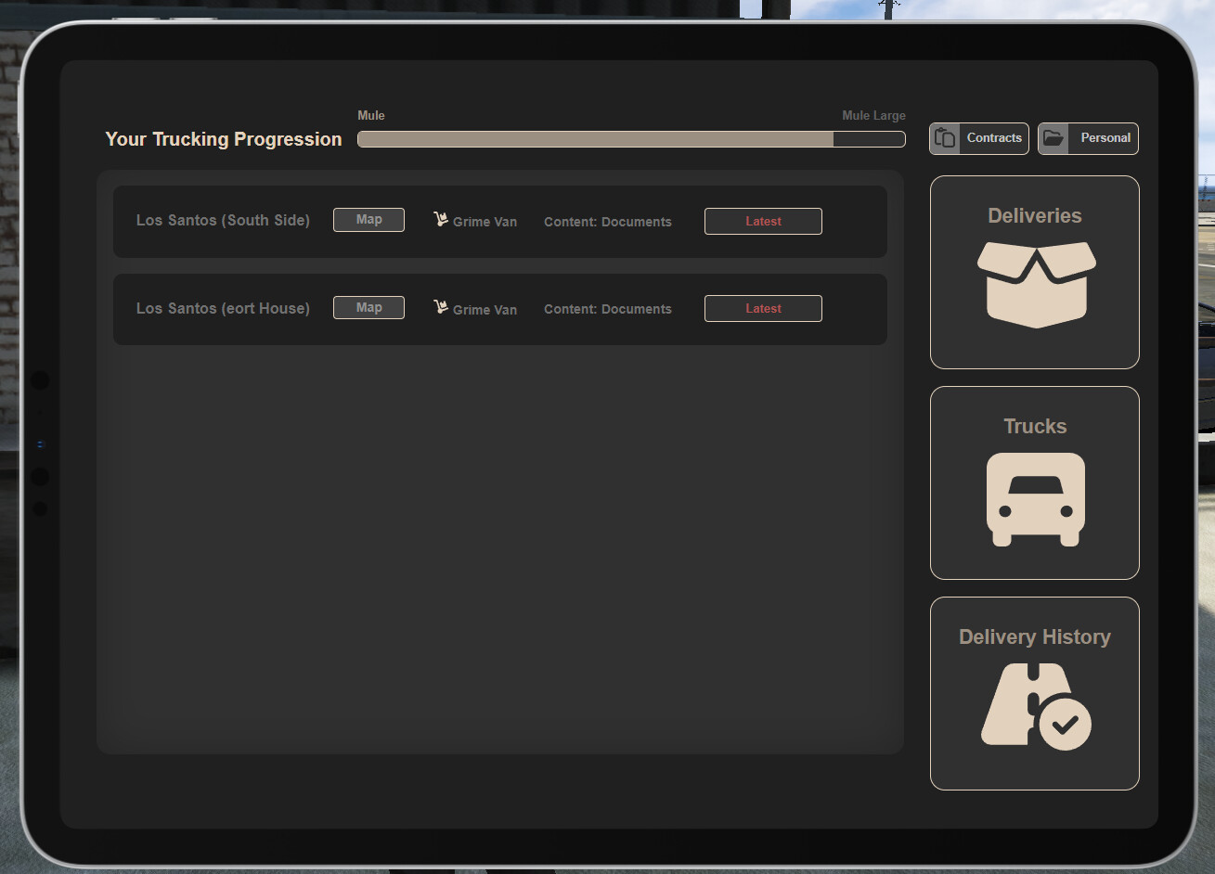
Task: Select the Los Santos (eort House) delivery row
Action: coord(501,308)
